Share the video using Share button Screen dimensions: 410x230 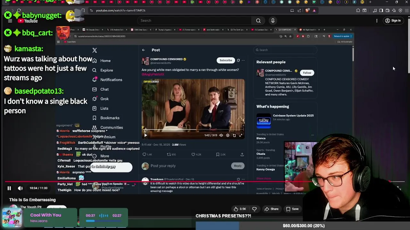click(271, 209)
